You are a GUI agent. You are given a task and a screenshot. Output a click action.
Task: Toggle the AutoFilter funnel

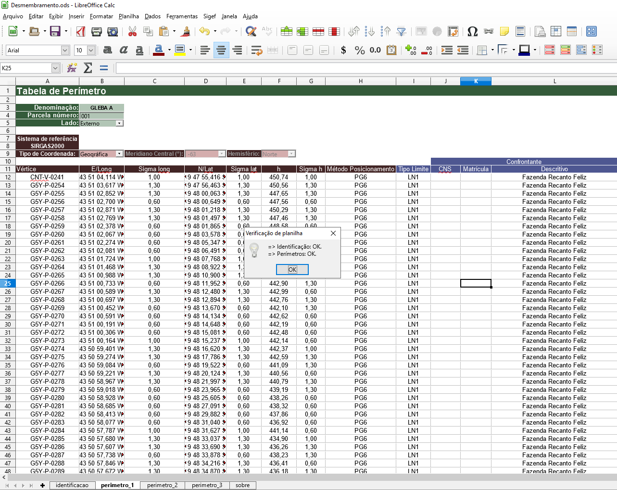pyautogui.click(x=402, y=31)
